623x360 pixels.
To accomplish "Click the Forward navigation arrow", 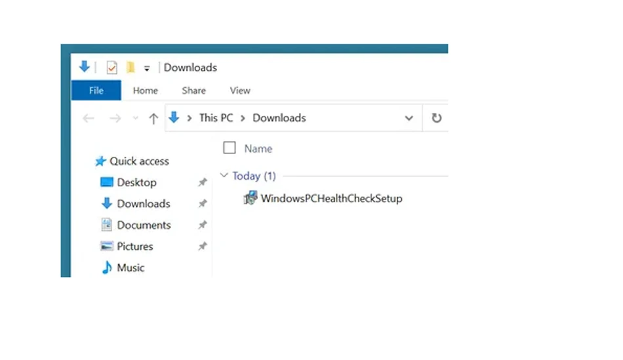I will pyautogui.click(x=115, y=118).
